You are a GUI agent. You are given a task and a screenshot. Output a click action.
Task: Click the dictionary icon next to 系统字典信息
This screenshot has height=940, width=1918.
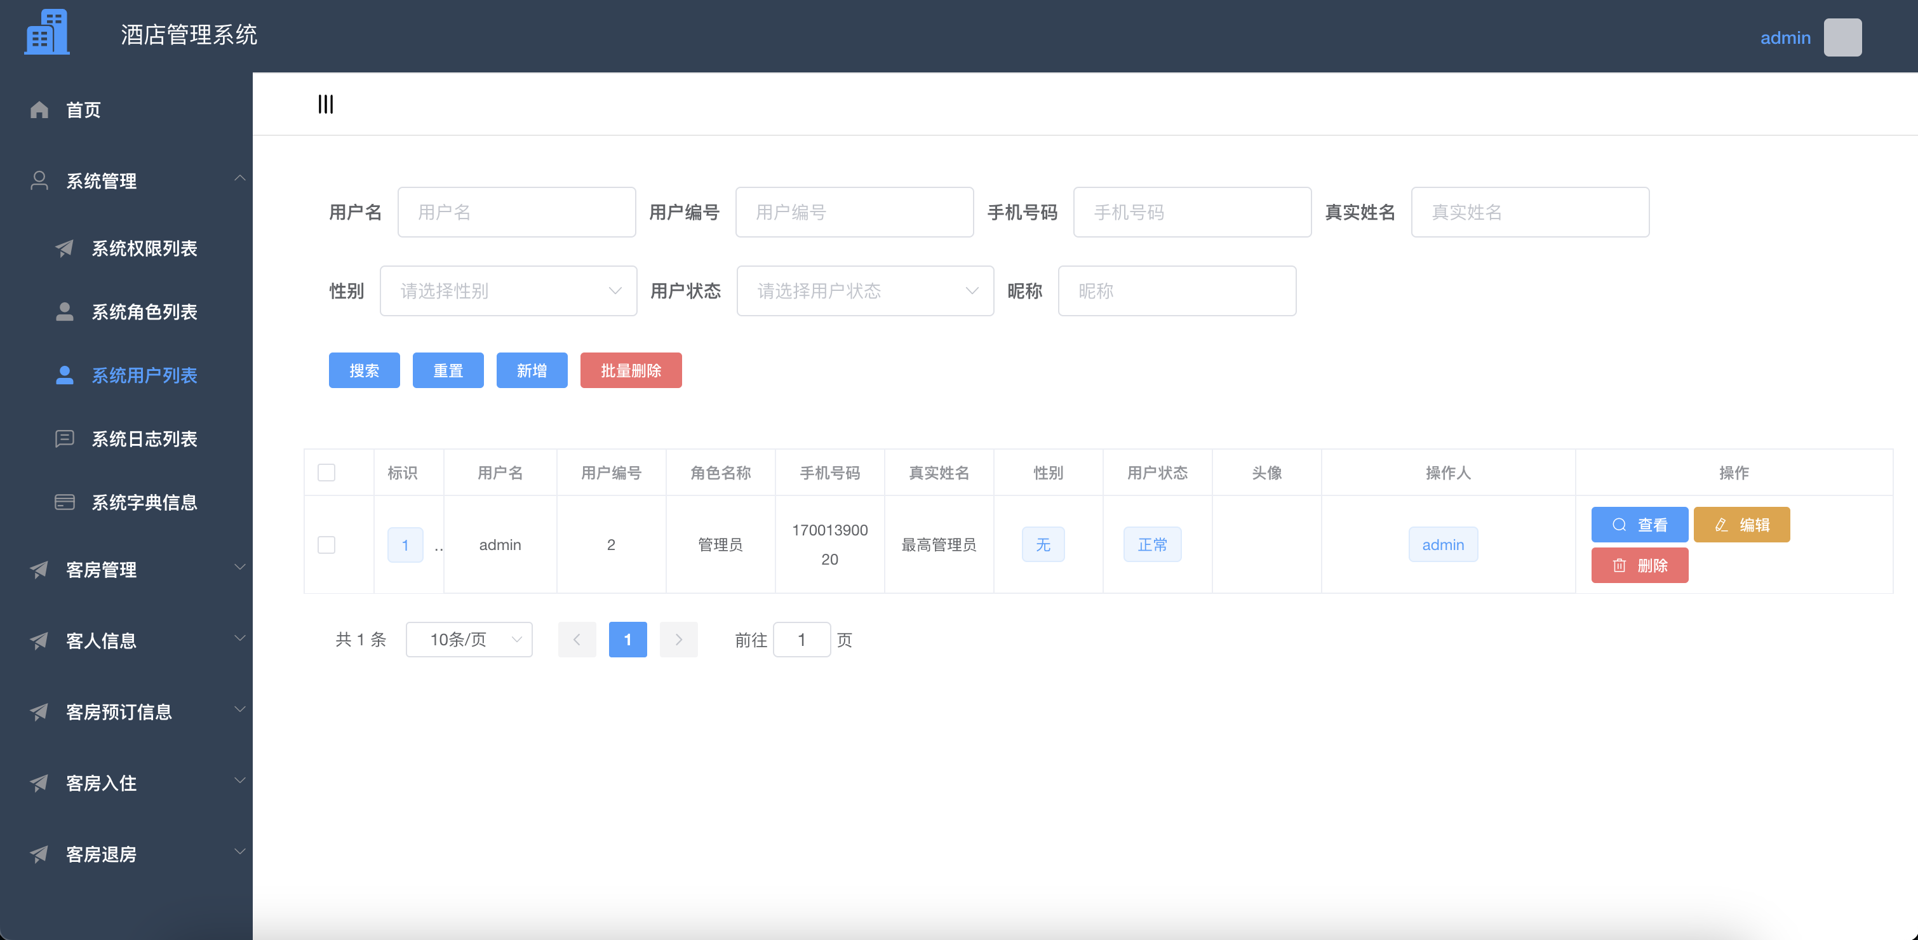[65, 501]
